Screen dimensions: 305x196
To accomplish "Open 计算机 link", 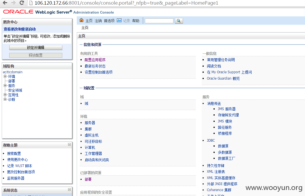I will pyautogui.click(x=90, y=147).
